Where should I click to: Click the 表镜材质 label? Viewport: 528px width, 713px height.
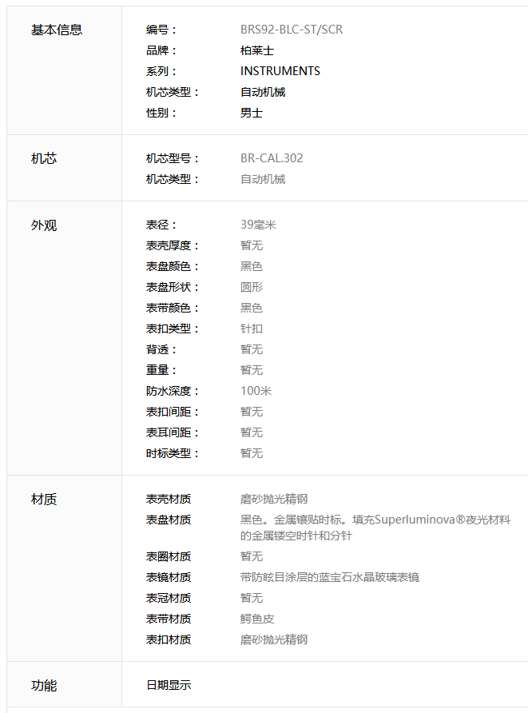[168, 577]
